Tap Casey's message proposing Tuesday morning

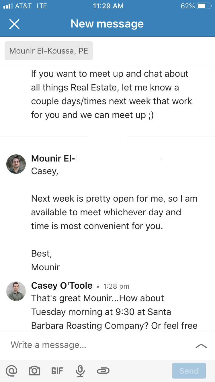[114, 312]
